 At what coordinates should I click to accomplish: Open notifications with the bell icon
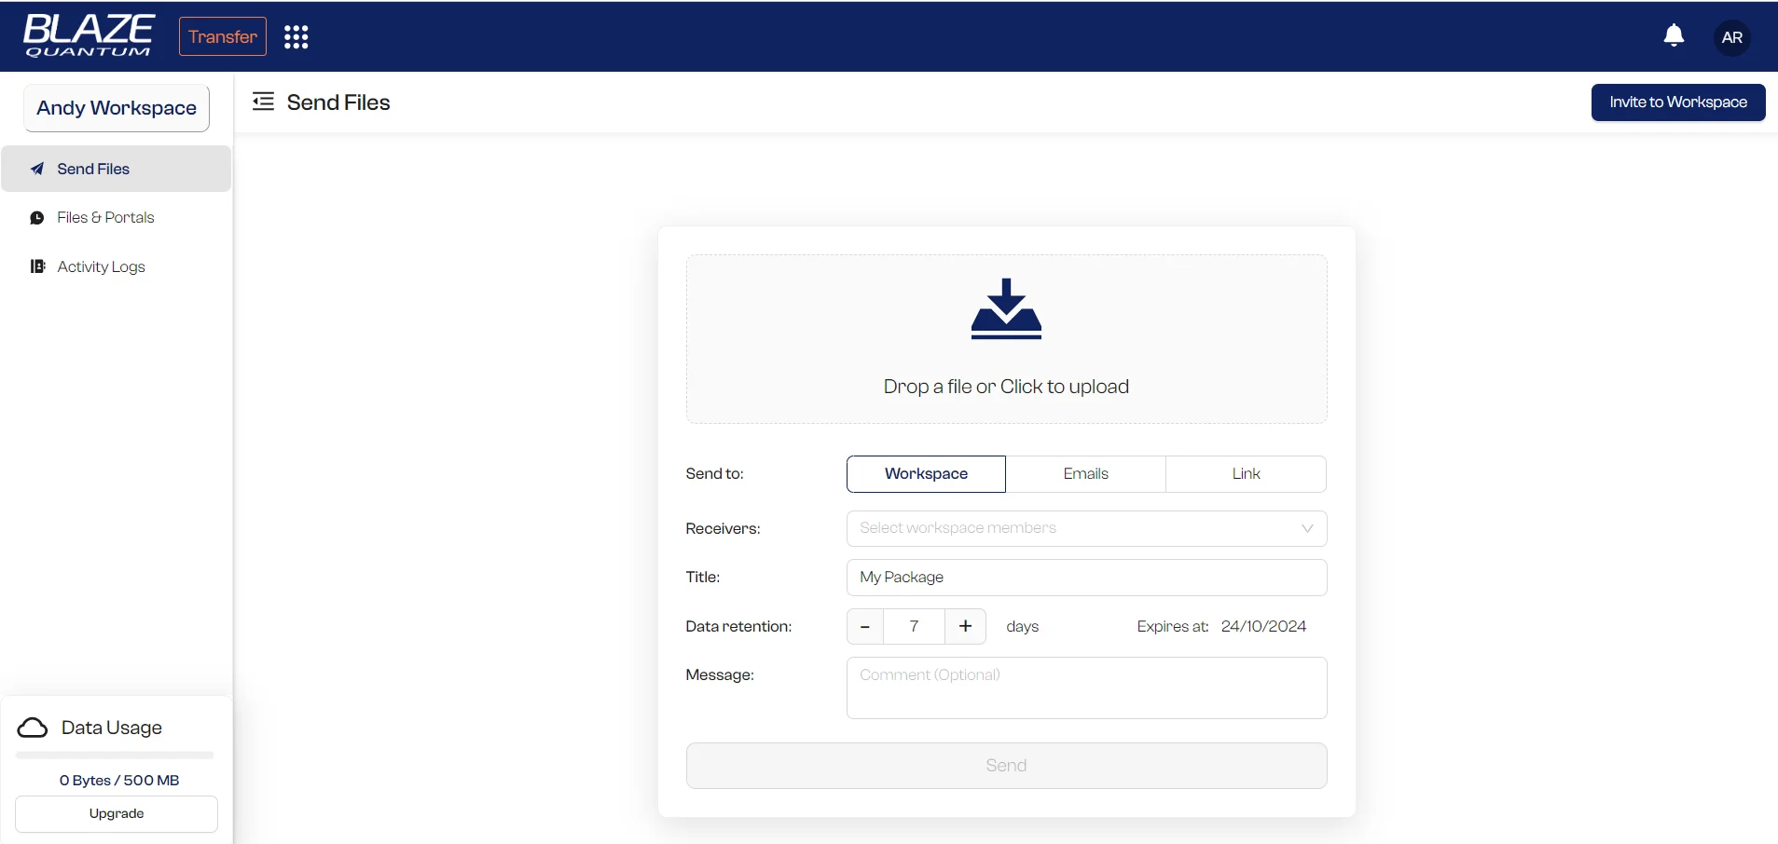point(1674,34)
